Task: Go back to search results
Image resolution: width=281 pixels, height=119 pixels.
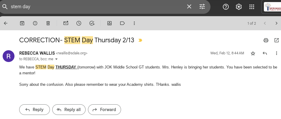Action: [6, 23]
